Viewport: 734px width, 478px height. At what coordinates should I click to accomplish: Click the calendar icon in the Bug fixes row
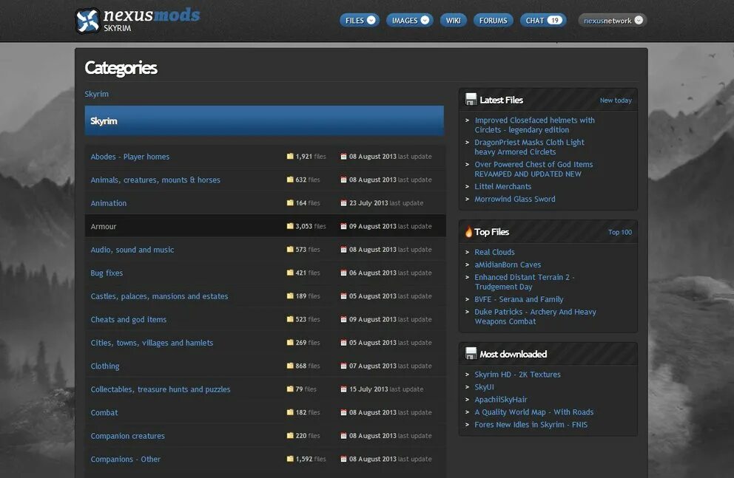[x=343, y=273]
